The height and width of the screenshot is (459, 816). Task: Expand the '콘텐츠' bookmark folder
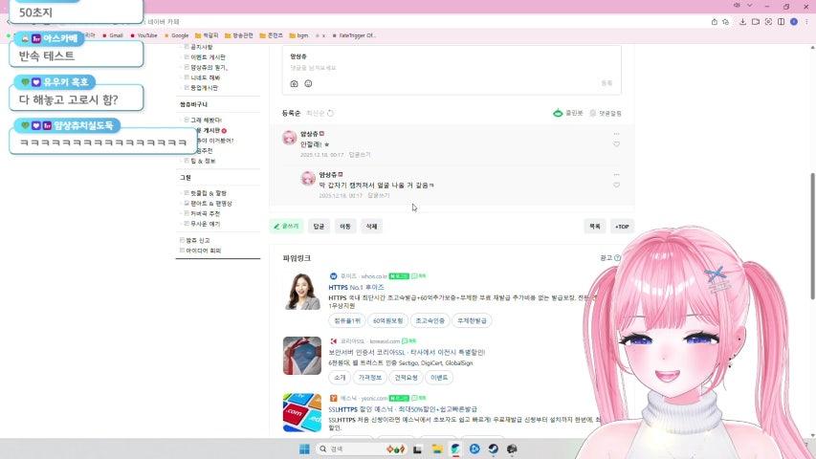click(x=271, y=35)
